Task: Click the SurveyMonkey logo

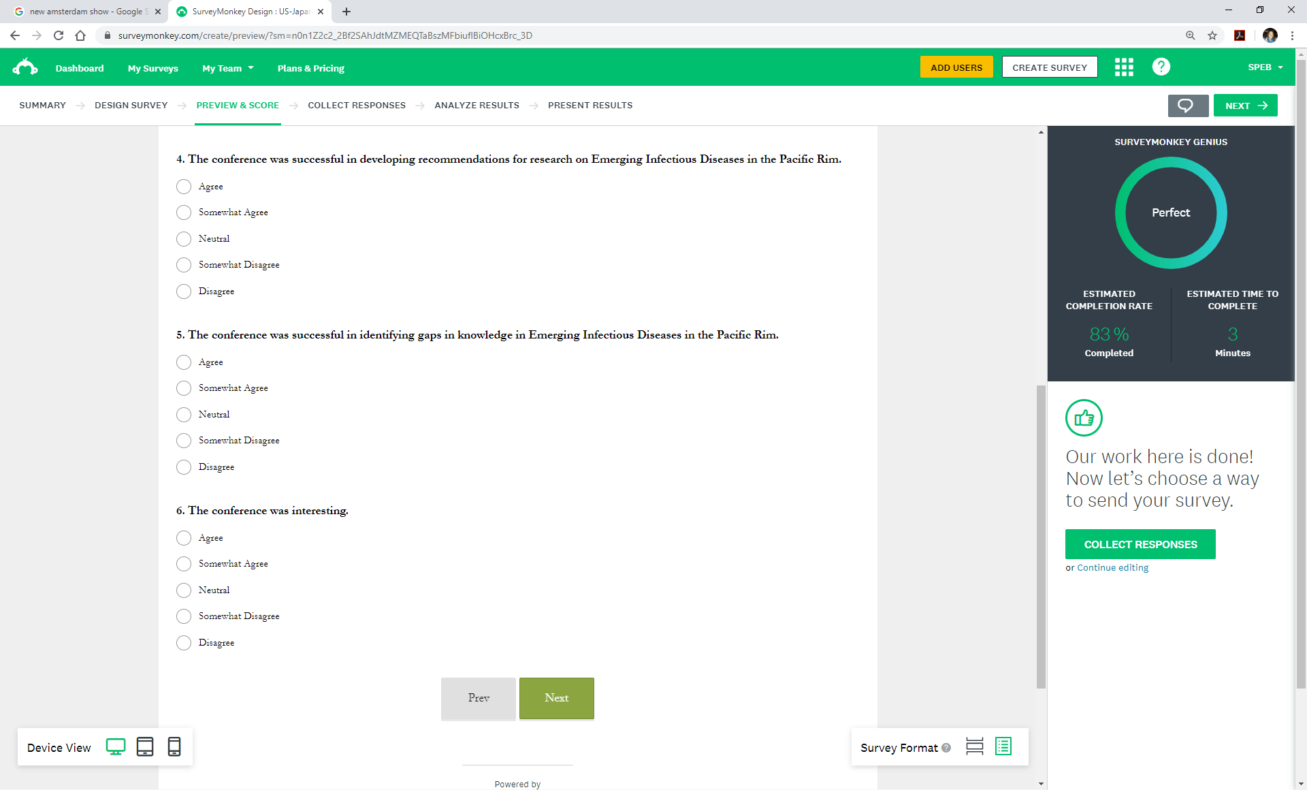Action: coord(25,67)
